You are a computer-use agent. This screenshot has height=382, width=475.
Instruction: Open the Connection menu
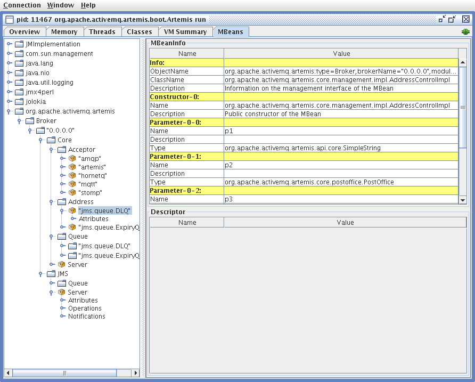coord(22,5)
